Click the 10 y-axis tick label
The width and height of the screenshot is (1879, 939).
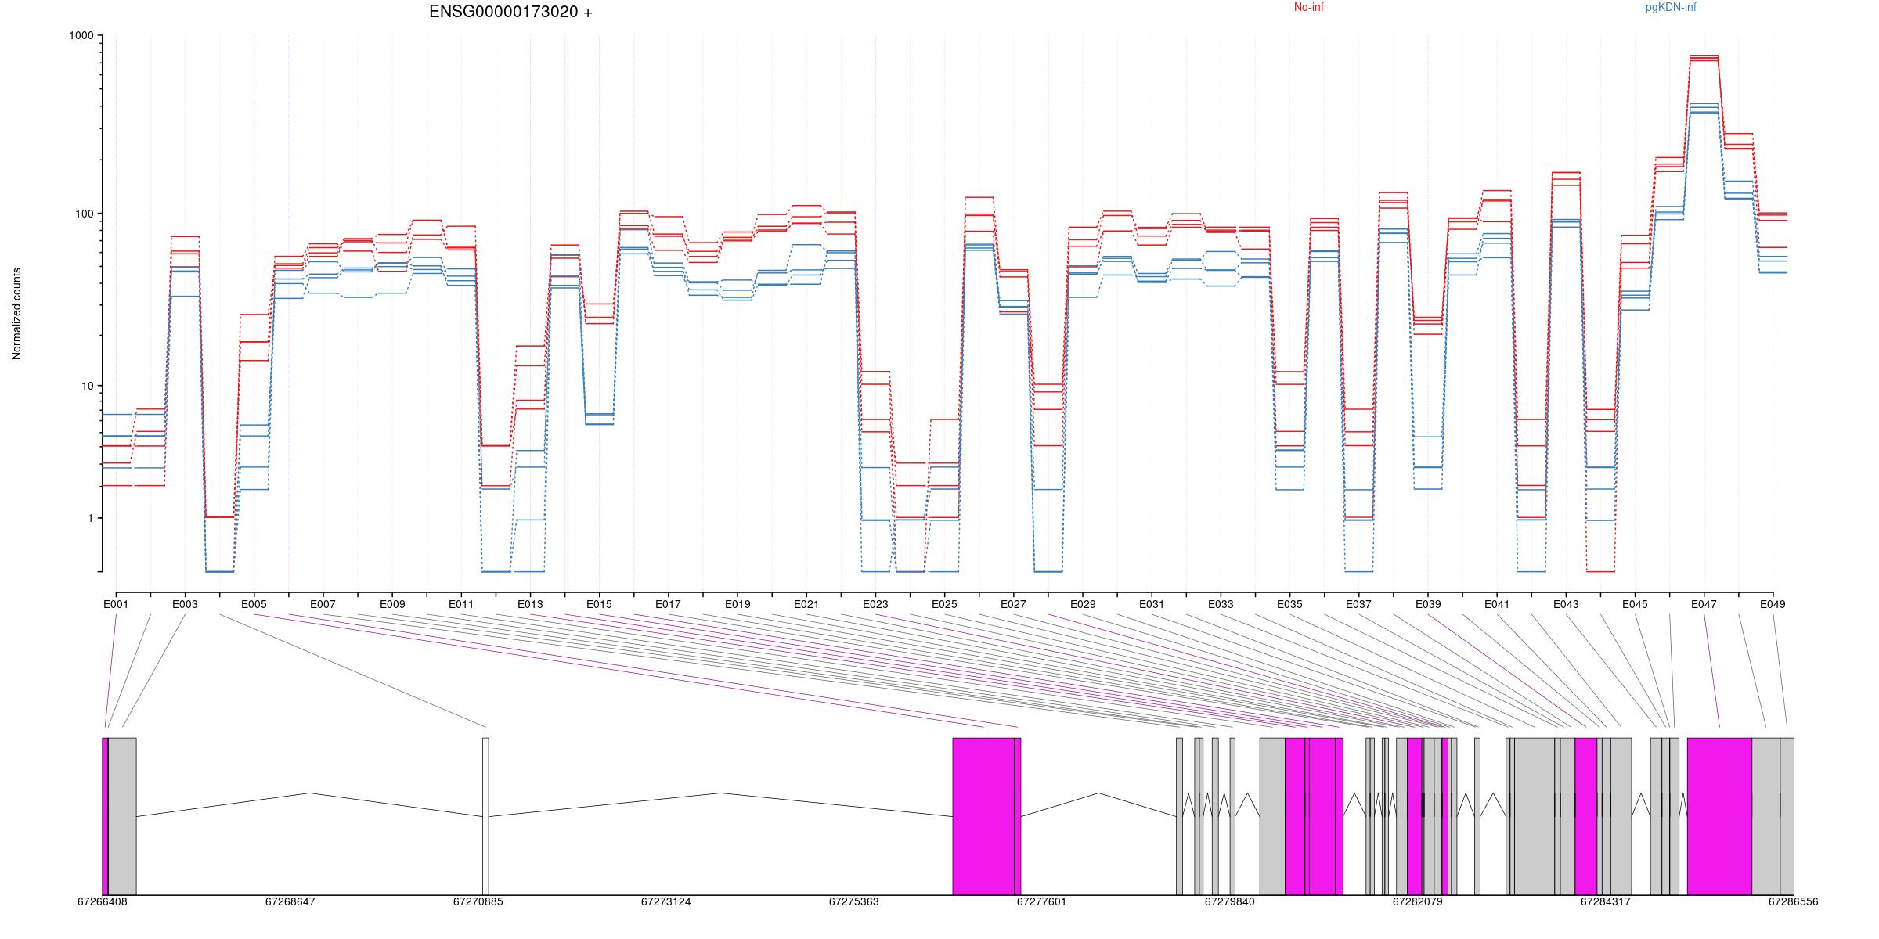[87, 386]
